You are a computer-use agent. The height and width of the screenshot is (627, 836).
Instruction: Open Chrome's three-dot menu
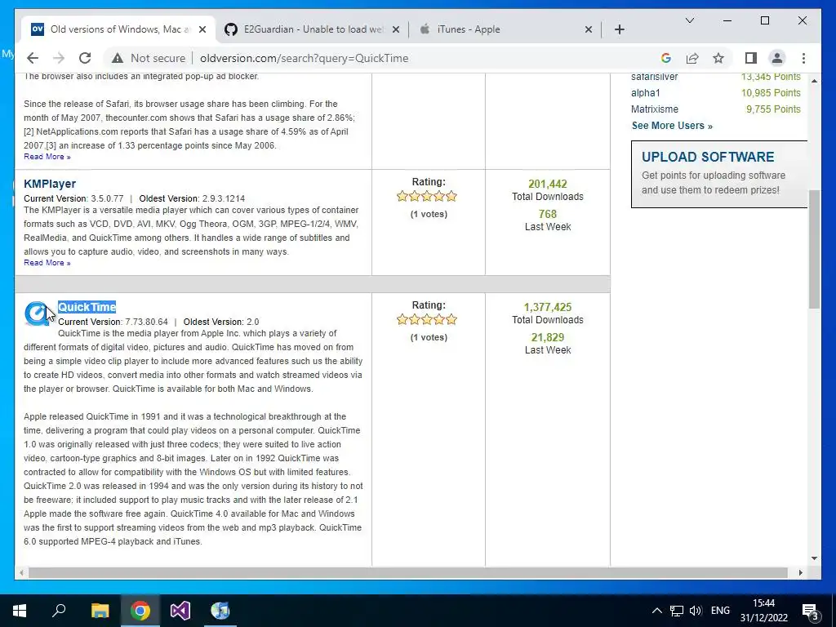point(803,58)
